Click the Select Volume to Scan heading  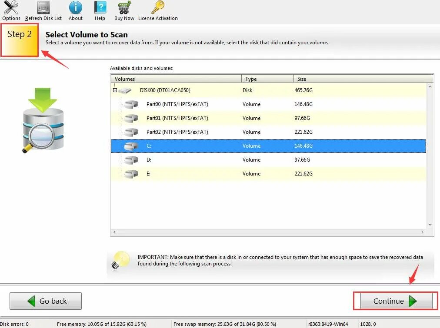point(87,34)
